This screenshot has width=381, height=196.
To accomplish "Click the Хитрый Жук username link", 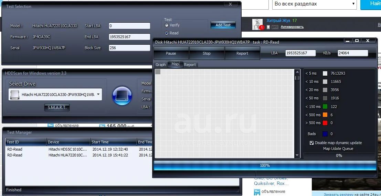I will click(278, 21).
